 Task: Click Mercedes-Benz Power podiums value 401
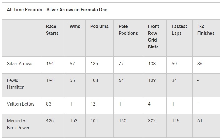(94, 121)
